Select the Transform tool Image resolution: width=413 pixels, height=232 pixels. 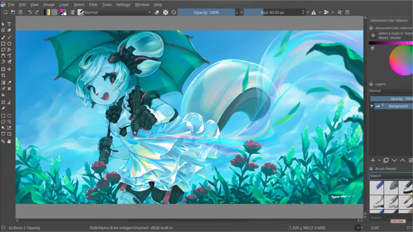[3, 69]
